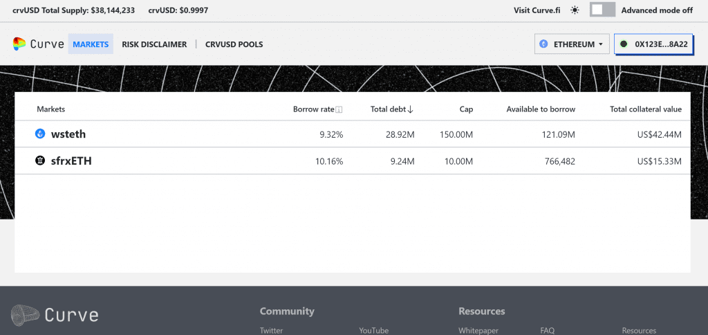This screenshot has height=335, width=708.
Task: Click the wsteth token icon
Action: coord(40,134)
